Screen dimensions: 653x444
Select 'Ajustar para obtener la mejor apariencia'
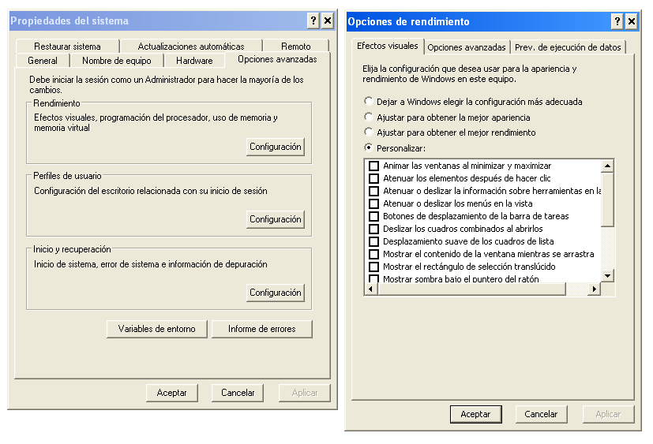(369, 117)
